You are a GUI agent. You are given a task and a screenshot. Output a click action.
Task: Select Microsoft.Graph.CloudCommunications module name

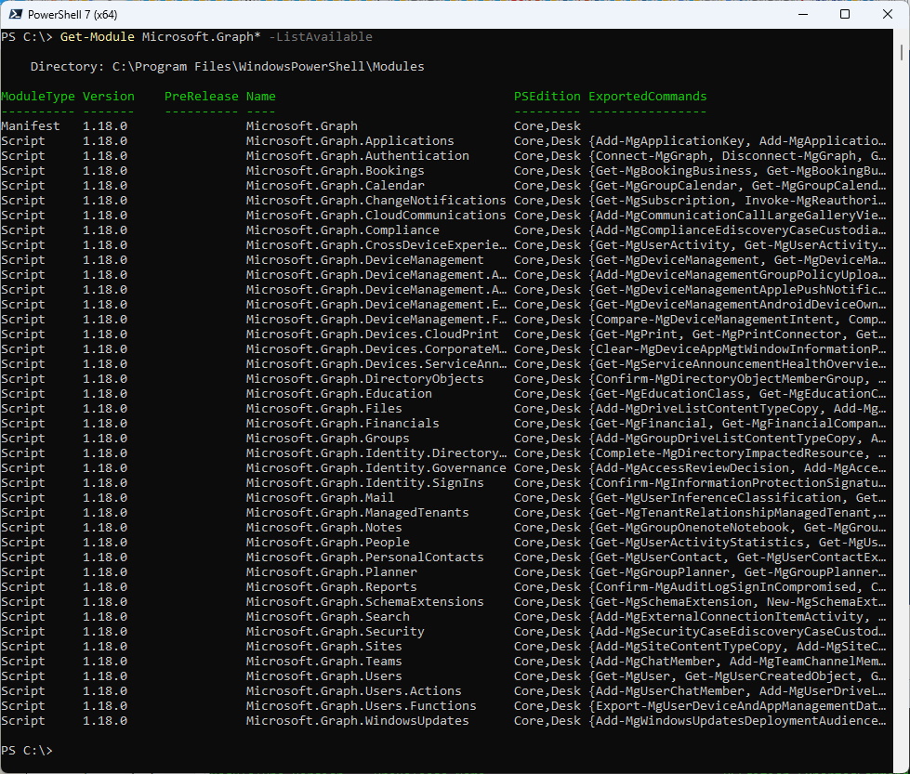376,216
